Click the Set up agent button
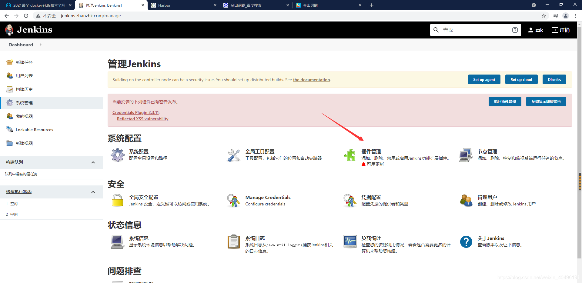 pos(484,80)
